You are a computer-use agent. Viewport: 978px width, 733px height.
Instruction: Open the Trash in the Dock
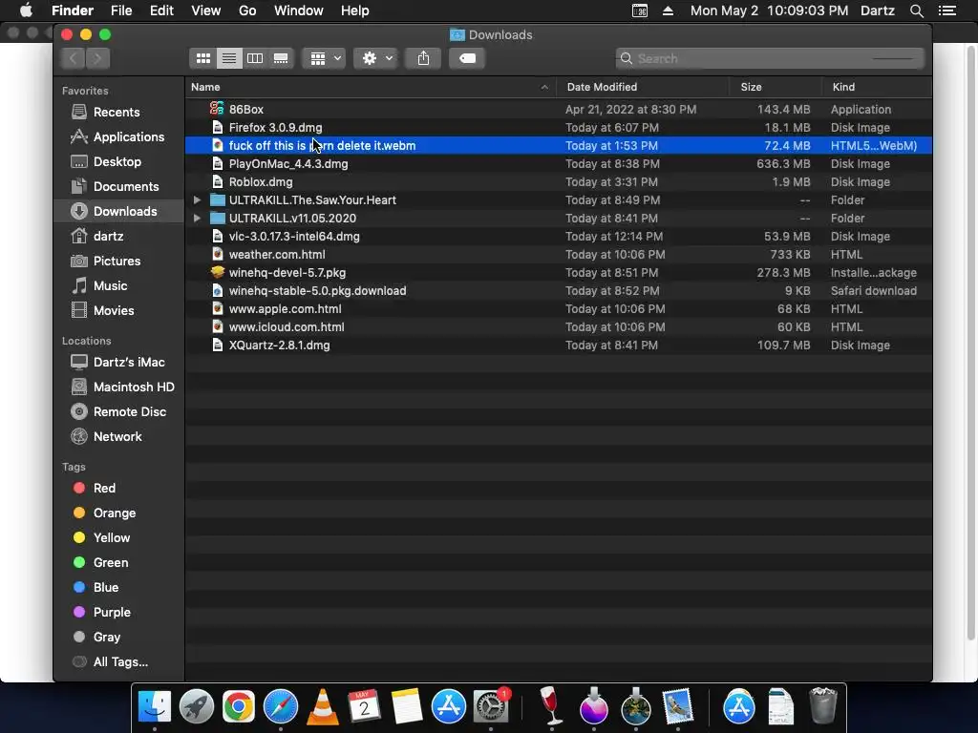click(x=822, y=707)
